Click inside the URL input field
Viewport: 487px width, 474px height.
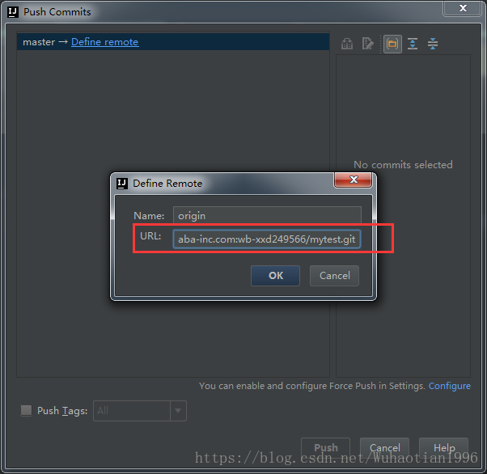pyautogui.click(x=266, y=239)
